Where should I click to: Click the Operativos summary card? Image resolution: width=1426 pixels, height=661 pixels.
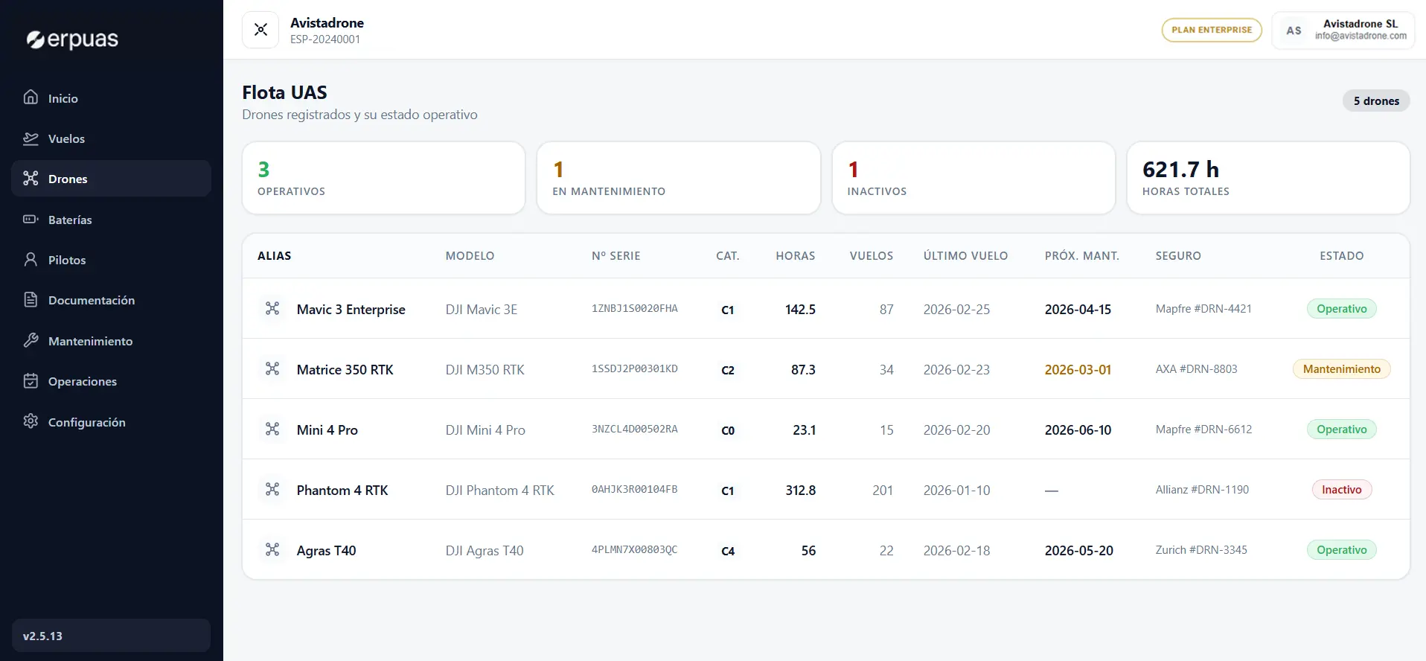pyautogui.click(x=383, y=179)
